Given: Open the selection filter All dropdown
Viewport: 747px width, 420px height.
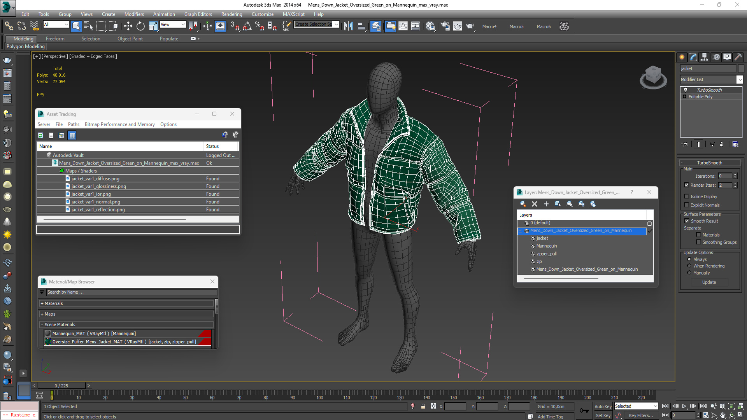Looking at the screenshot, I should [56, 24].
